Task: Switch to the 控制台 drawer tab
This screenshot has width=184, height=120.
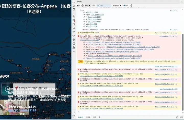Action: 80,117
